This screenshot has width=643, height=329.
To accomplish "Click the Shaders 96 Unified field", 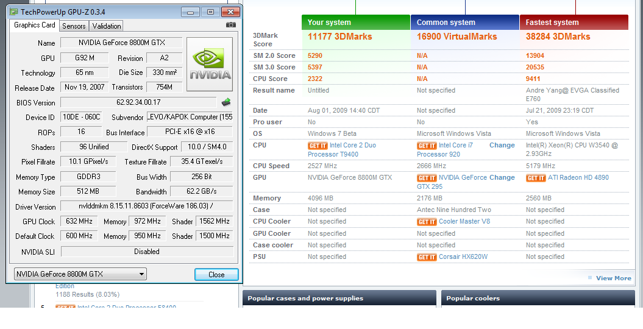I will [94, 147].
